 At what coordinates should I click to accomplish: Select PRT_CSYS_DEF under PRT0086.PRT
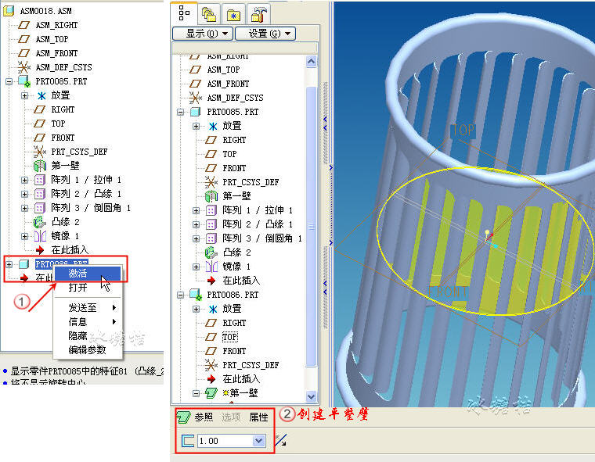pyautogui.click(x=251, y=365)
